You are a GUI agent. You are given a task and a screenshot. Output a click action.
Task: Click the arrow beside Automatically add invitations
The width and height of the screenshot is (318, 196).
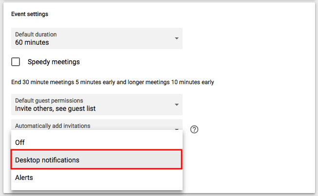pyautogui.click(x=177, y=129)
